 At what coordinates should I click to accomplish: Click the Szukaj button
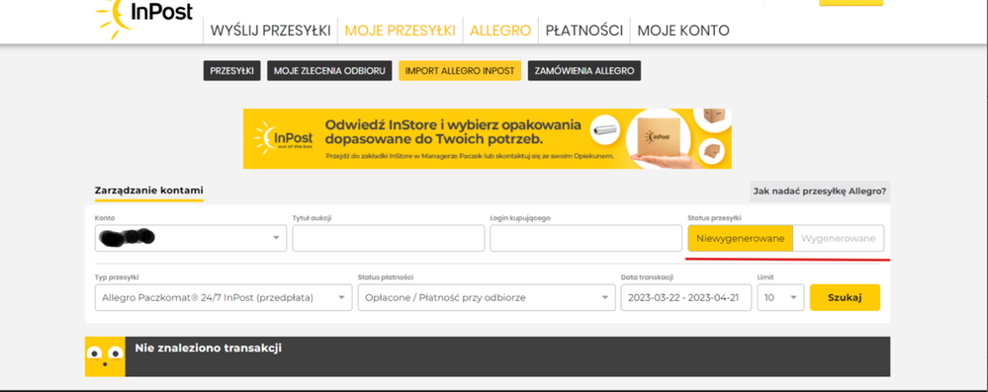pos(845,297)
